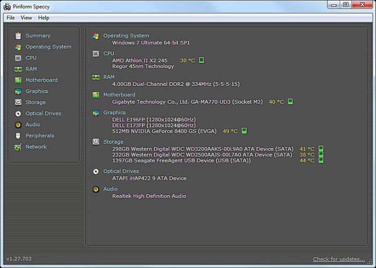Open Operating System heading in main panel

point(126,36)
